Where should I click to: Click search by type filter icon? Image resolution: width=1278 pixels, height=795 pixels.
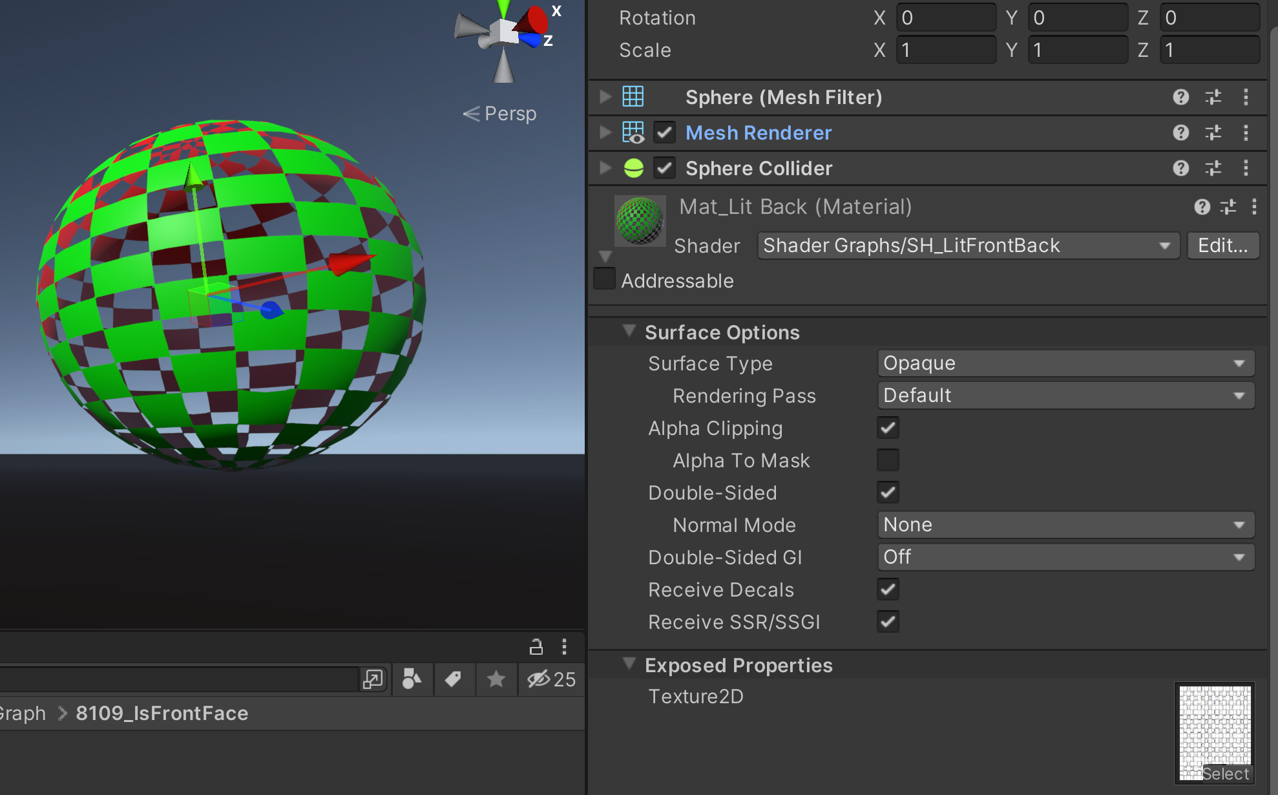tap(412, 679)
